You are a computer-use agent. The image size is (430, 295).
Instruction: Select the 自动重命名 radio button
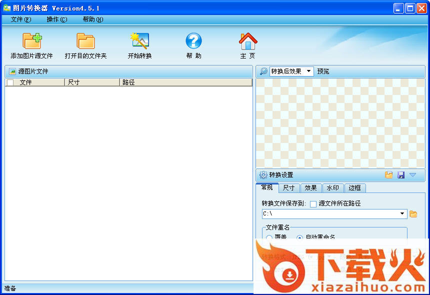pyautogui.click(x=299, y=237)
